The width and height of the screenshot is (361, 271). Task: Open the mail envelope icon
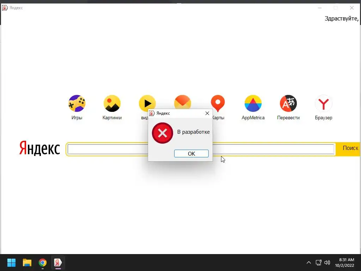point(183,102)
